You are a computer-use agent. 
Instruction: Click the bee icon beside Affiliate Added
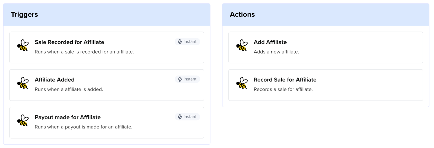pyautogui.click(x=23, y=83)
